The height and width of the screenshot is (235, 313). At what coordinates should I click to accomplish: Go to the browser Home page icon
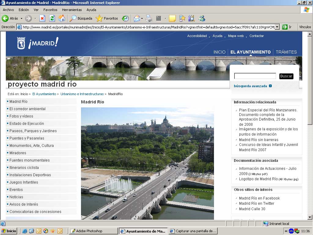coord(62,18)
